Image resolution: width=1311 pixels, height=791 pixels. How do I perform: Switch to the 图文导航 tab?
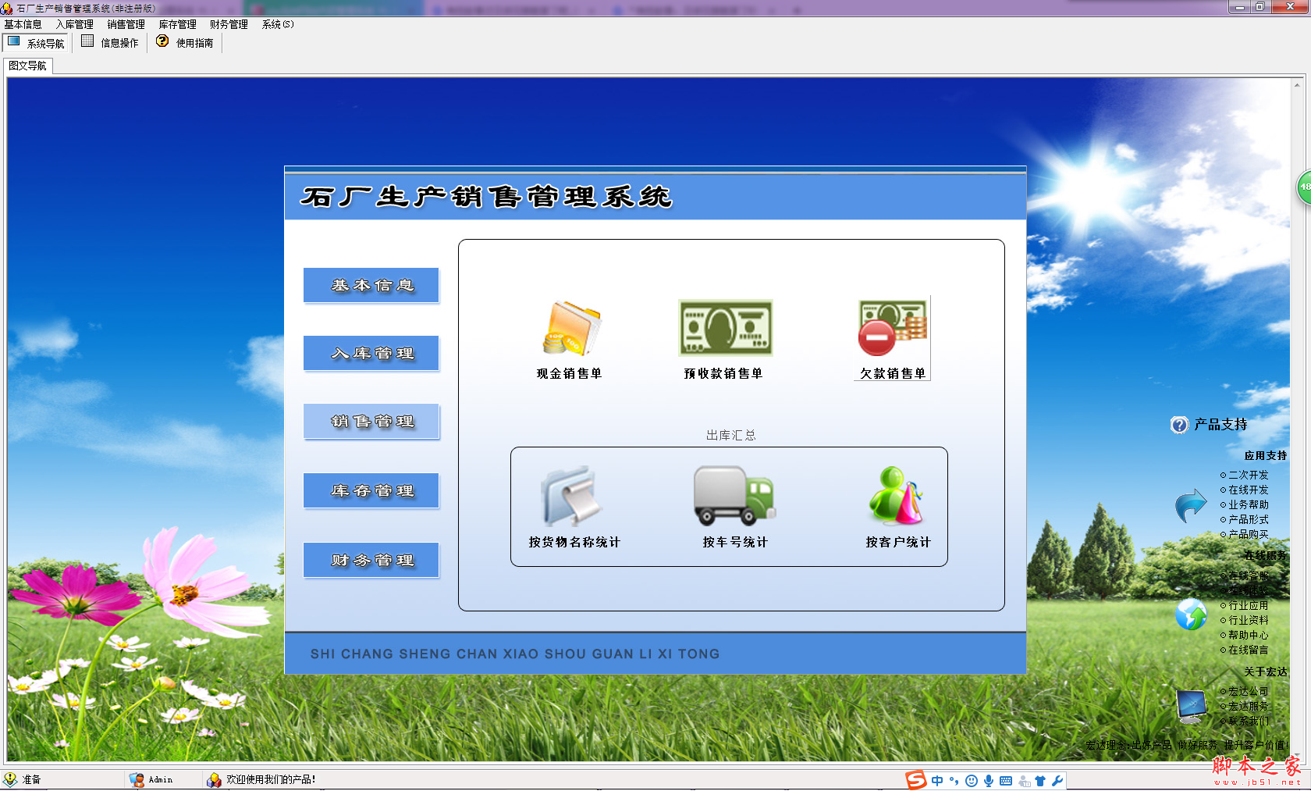click(28, 66)
